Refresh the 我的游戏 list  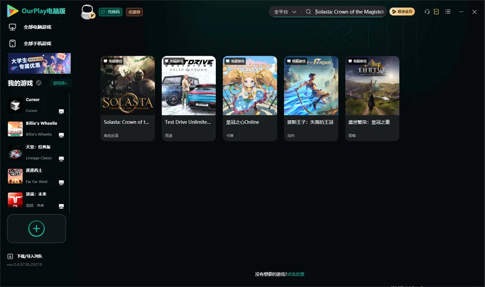click(39, 83)
